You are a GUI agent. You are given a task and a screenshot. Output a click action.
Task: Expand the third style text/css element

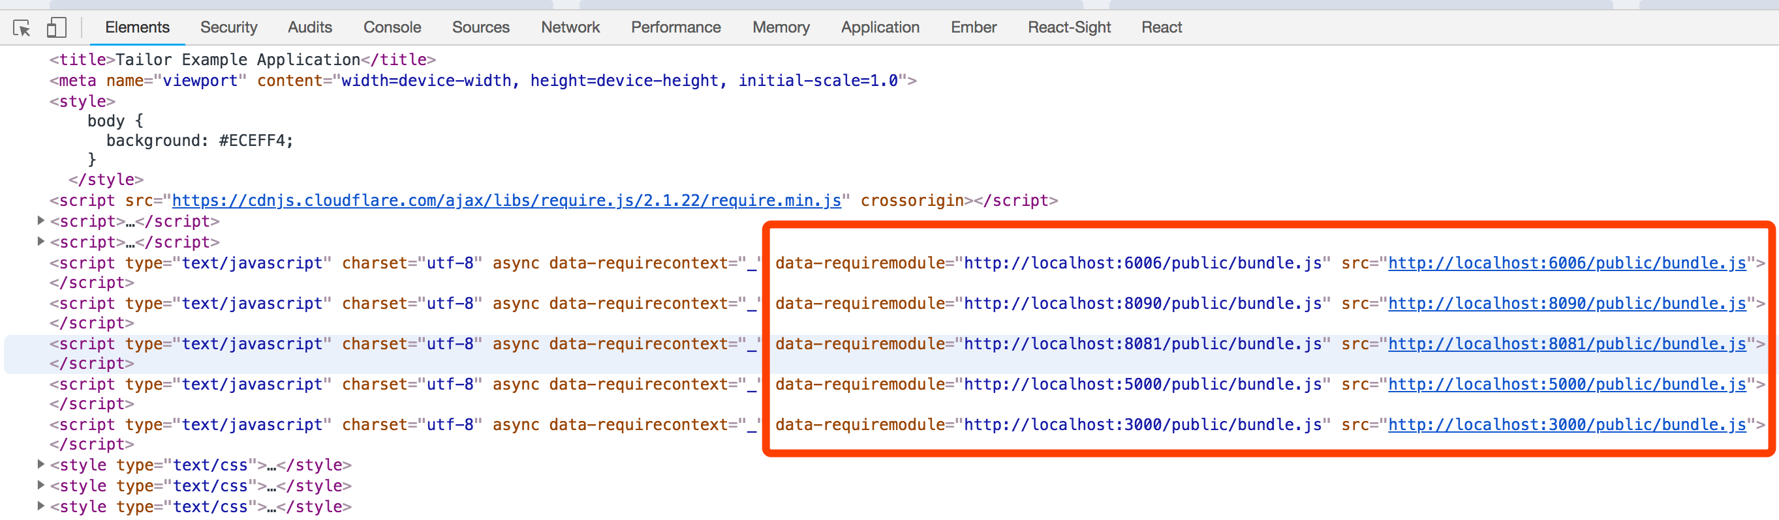click(40, 506)
